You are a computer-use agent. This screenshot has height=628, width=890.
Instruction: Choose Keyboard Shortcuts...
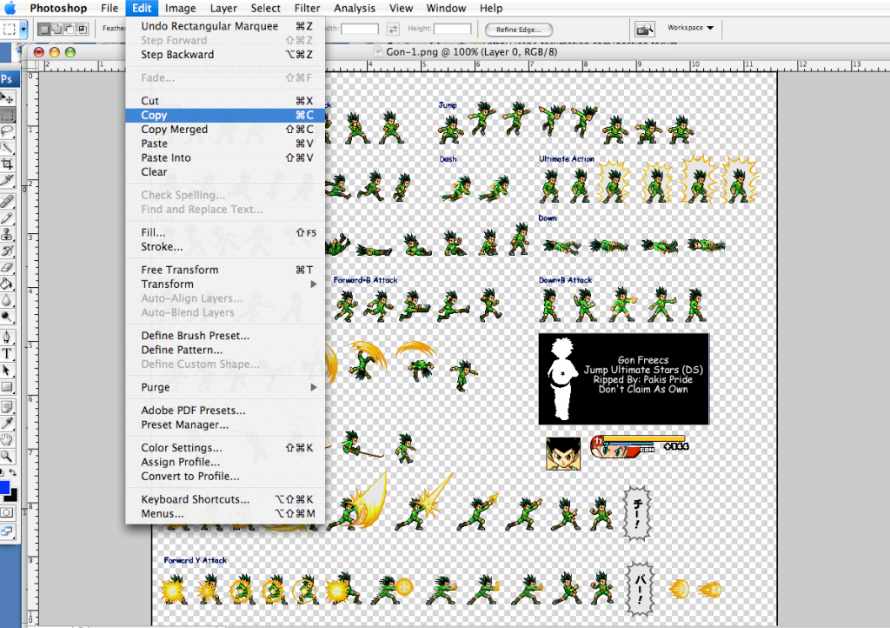pyautogui.click(x=225, y=499)
